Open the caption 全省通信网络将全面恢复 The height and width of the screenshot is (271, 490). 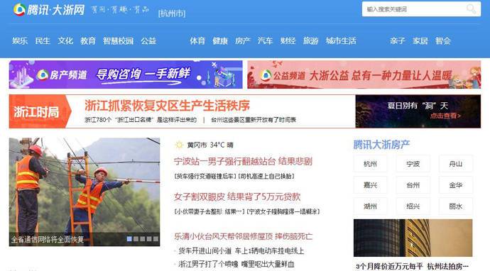point(48,240)
